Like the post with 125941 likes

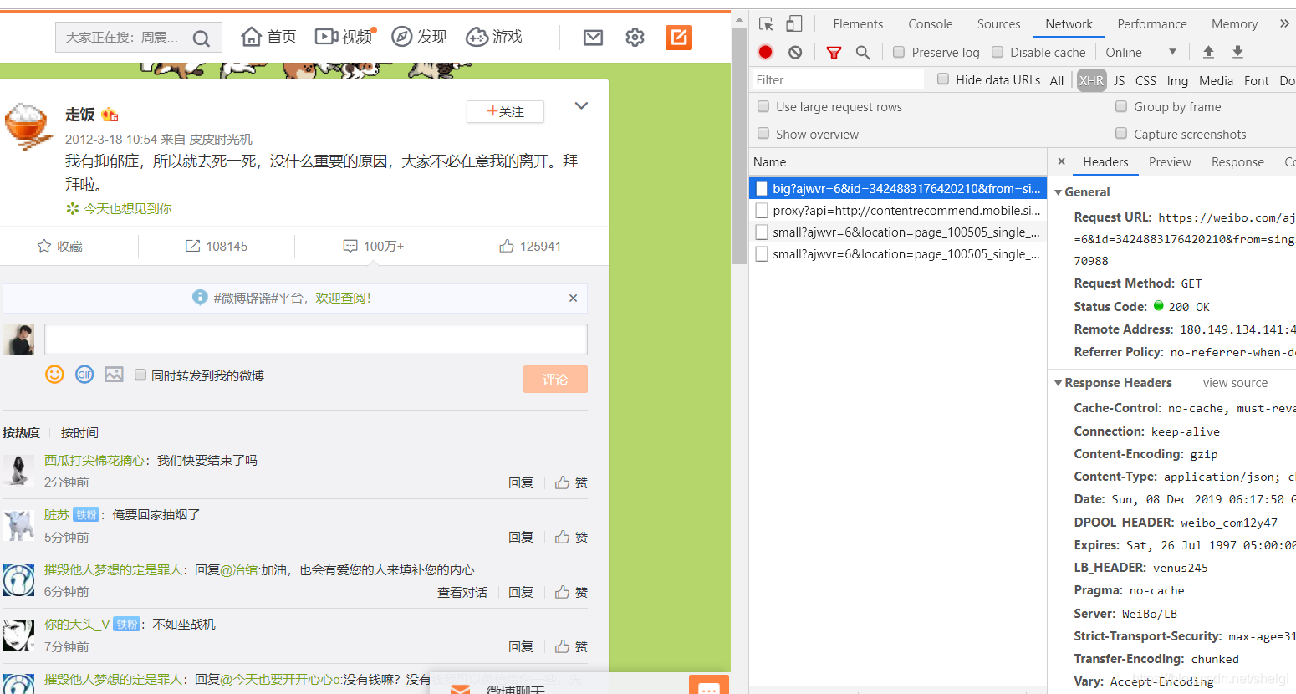[507, 246]
